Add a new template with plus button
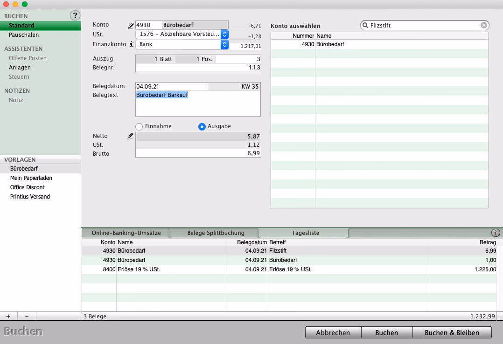 point(8,316)
